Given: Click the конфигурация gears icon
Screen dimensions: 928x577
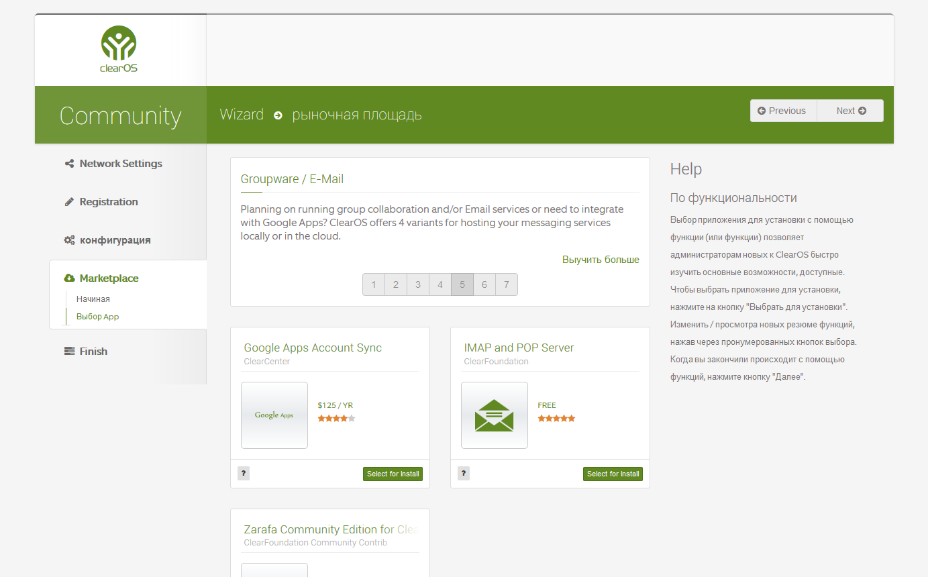Looking at the screenshot, I should pyautogui.click(x=69, y=240).
